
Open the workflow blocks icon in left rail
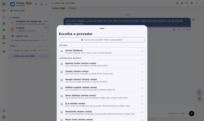tap(4, 30)
